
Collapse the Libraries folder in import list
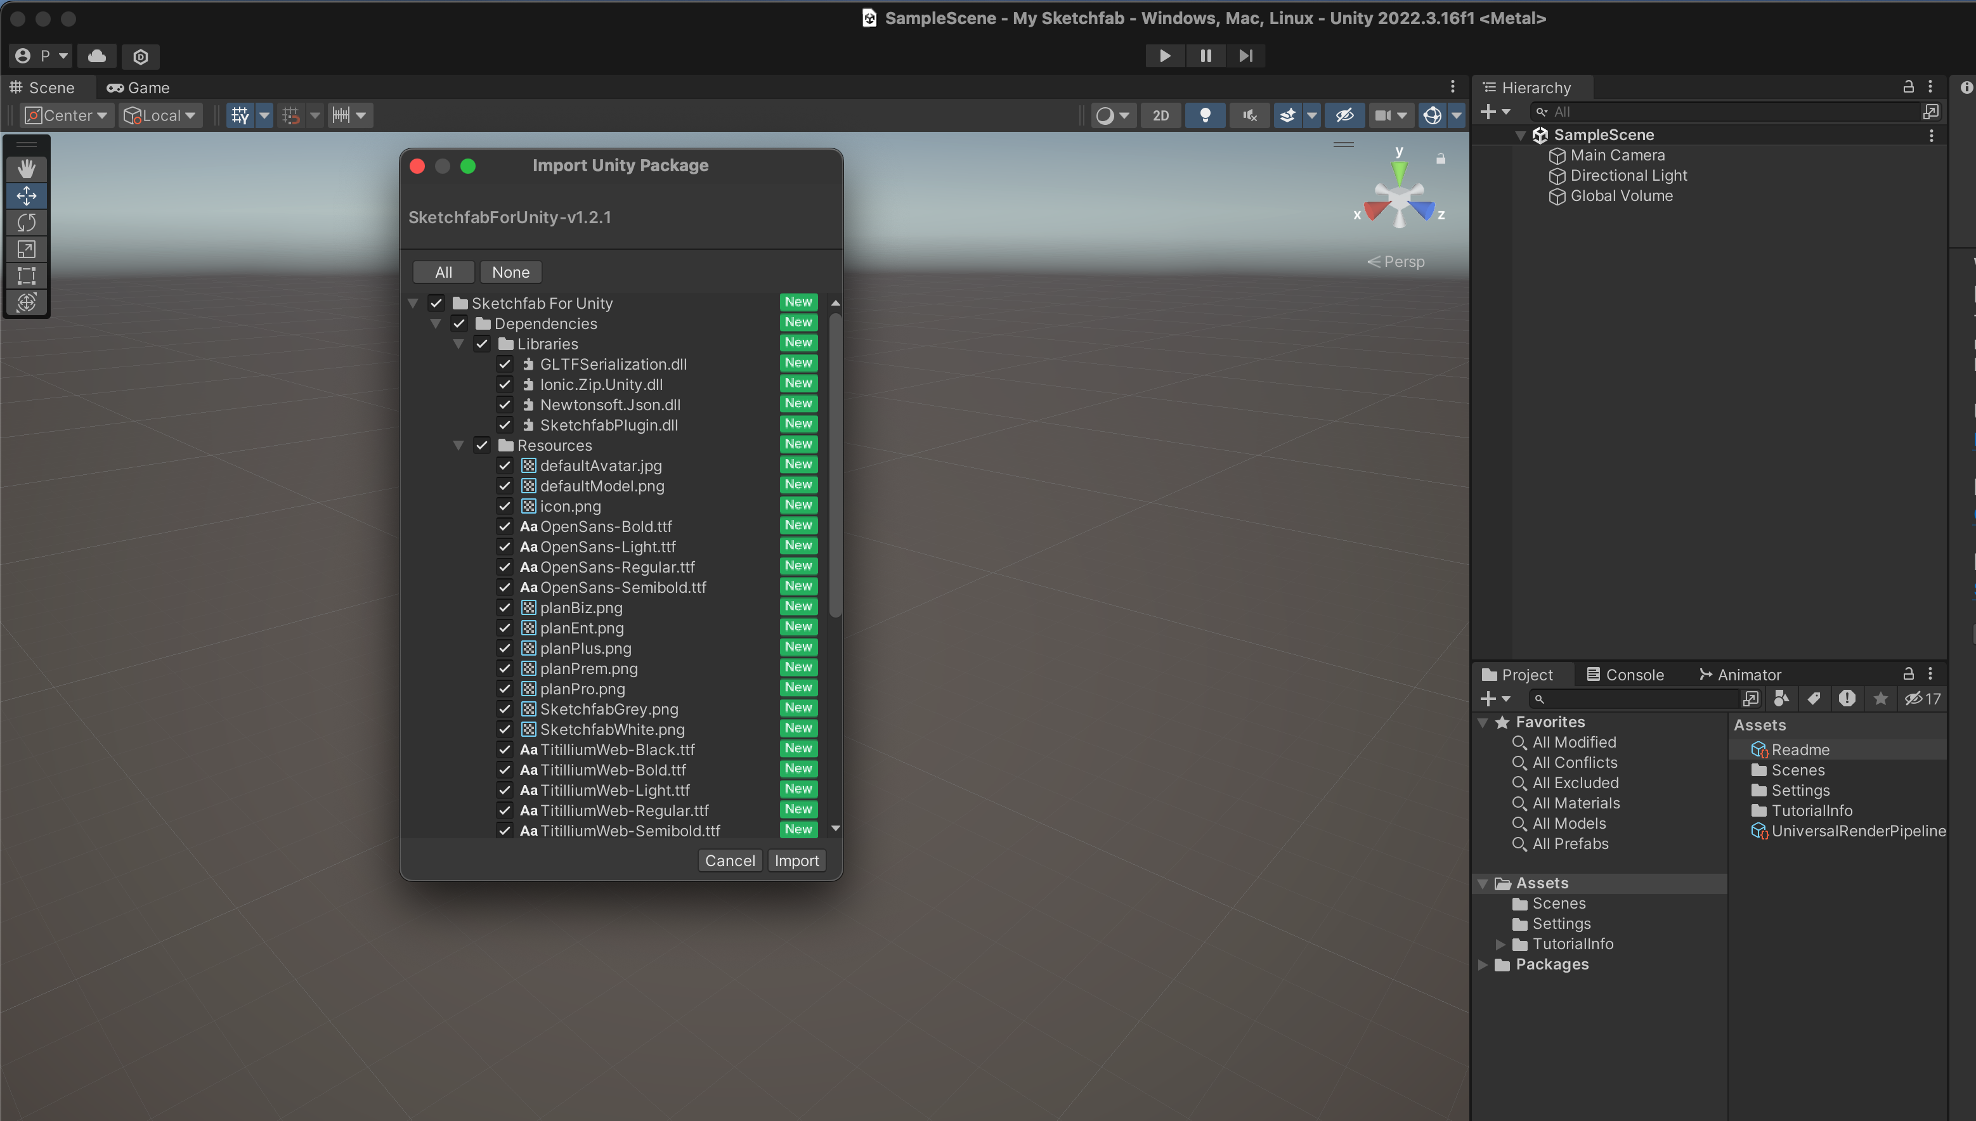point(459,344)
